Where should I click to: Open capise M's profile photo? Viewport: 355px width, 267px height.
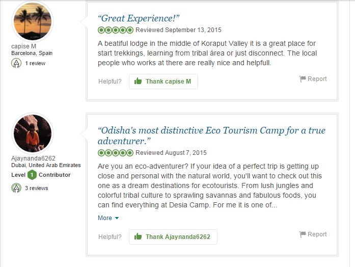point(33,21)
